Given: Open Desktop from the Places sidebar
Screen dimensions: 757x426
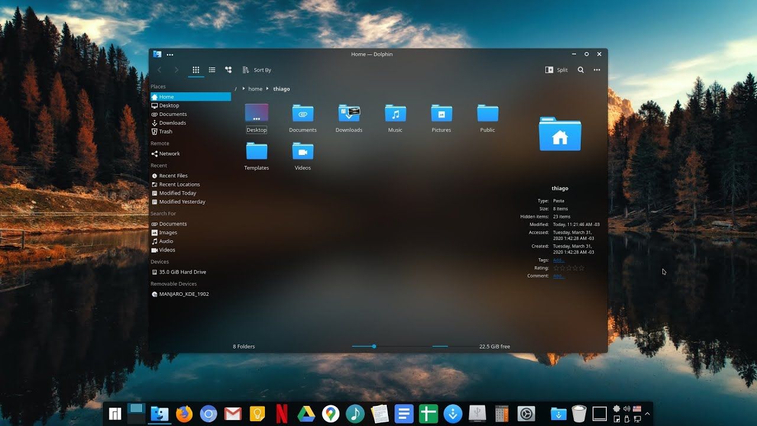Looking at the screenshot, I should point(190,105).
